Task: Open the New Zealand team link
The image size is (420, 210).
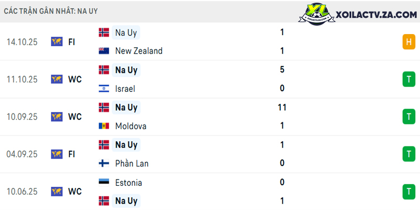Action: coord(139,51)
